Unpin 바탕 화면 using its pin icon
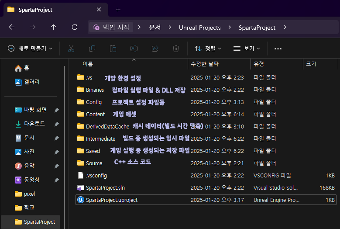Image resolution: width=340 pixels, height=229 pixels. pos(56,110)
